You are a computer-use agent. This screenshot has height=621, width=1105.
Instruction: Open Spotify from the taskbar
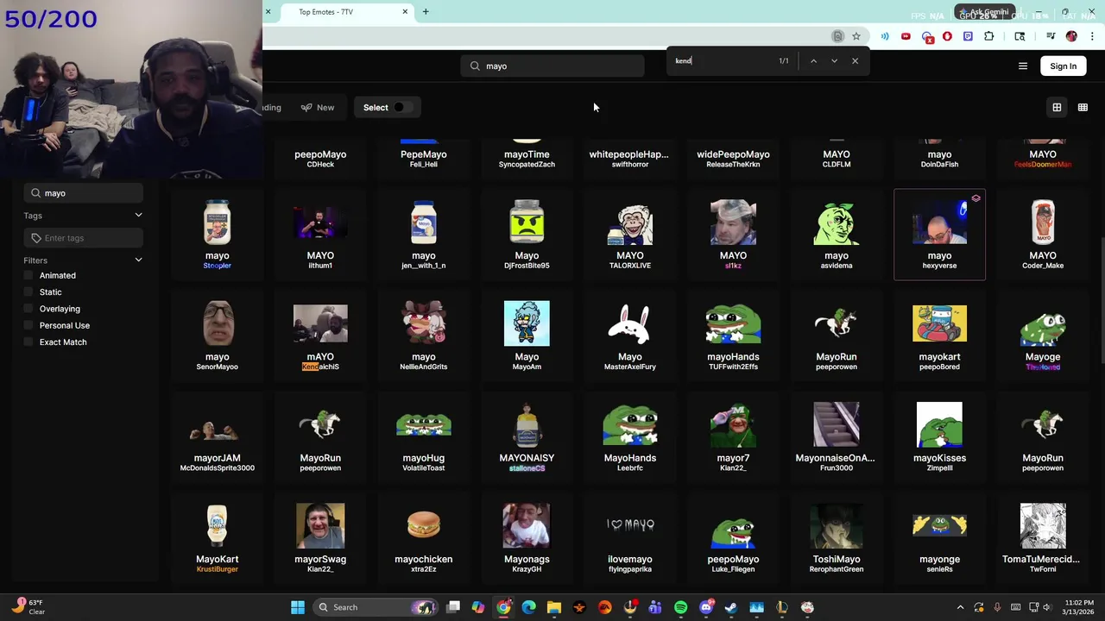click(680, 607)
